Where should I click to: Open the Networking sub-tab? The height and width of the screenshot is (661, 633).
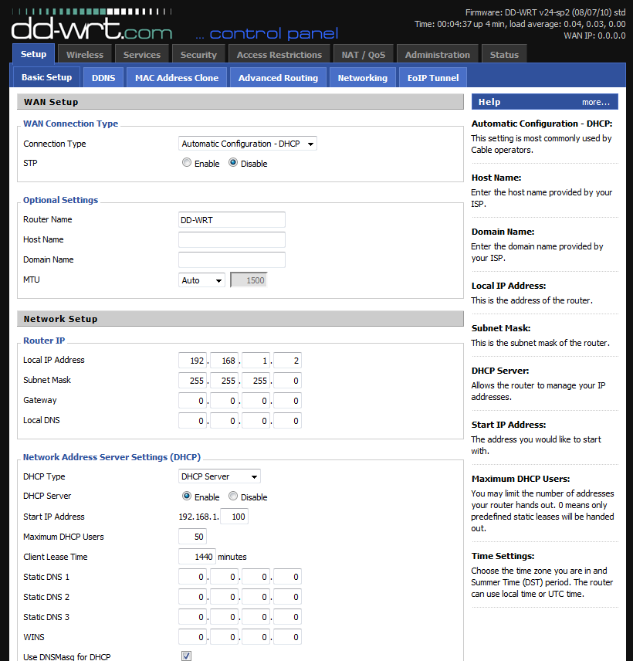tap(363, 77)
